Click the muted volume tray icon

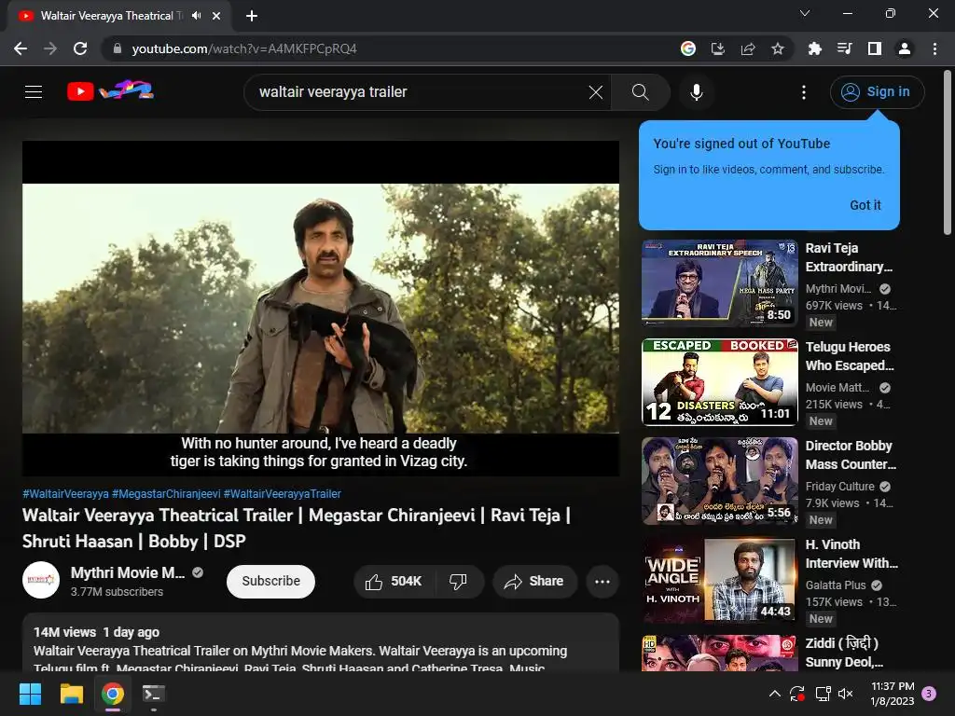click(845, 694)
